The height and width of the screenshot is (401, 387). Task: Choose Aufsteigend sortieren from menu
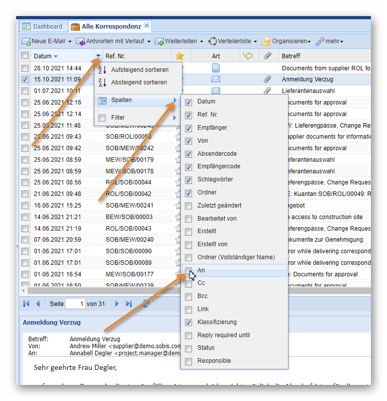tap(139, 70)
